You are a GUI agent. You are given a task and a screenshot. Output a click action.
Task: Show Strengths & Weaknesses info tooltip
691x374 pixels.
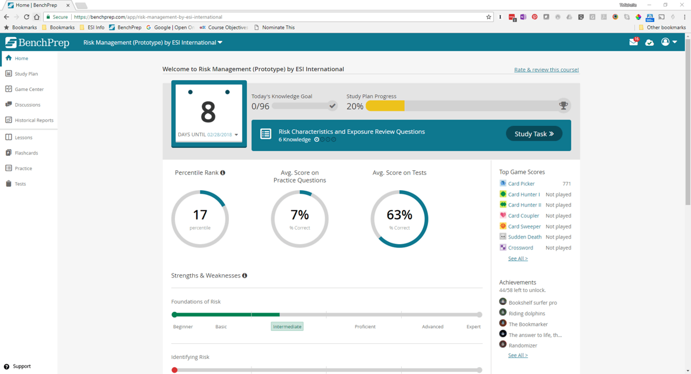pos(245,275)
